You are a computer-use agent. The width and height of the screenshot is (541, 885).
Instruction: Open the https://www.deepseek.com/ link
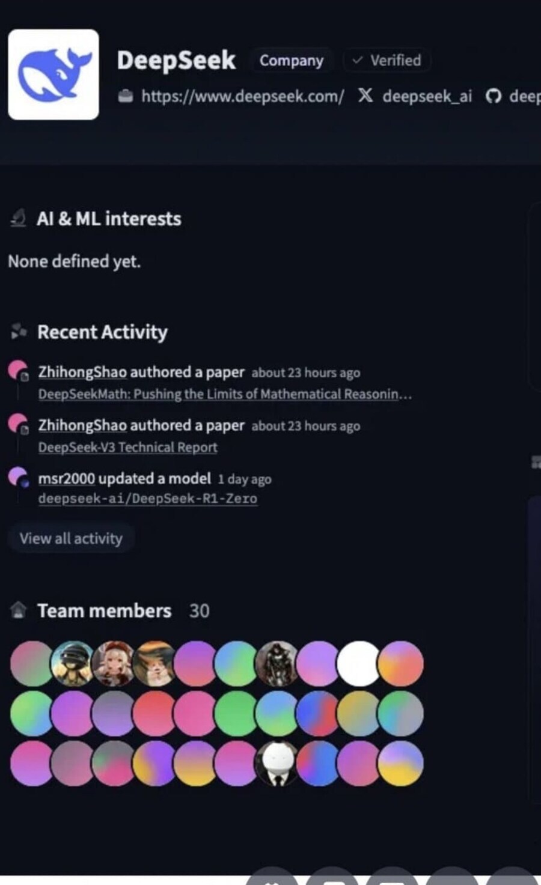pyautogui.click(x=242, y=96)
